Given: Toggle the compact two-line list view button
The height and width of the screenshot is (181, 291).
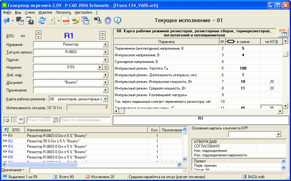Looking at the screenshot, I should click(21, 120).
